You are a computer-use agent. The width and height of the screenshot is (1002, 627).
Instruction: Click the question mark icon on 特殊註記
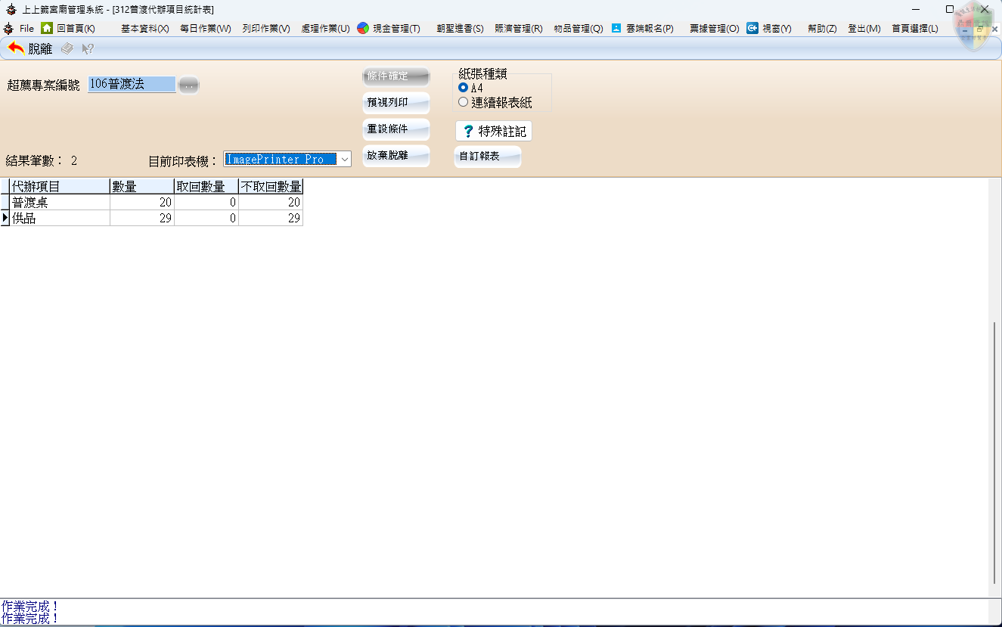click(468, 132)
